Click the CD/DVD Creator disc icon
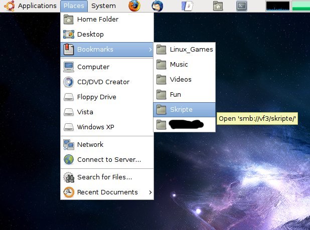This screenshot has width=310, height=230. [69, 82]
